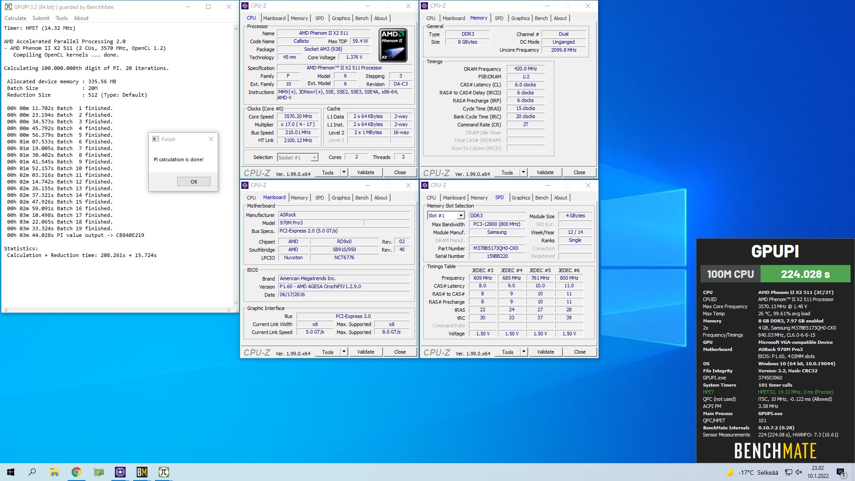Click CPU-Z SPD window title icon
The height and width of the screenshot is (481, 855).
(425, 185)
